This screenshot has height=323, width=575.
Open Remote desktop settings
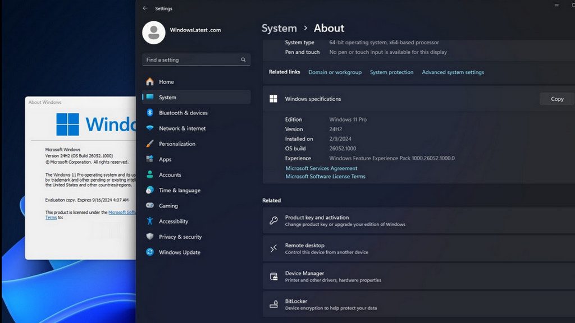click(x=419, y=248)
